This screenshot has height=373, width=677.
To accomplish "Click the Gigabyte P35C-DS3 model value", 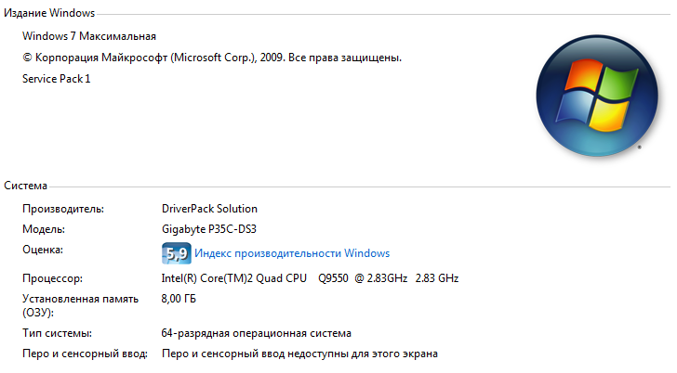I will pyautogui.click(x=209, y=229).
